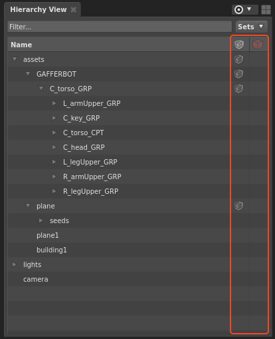Expand L_armUpper_GRP in the hierarchy
The width and height of the screenshot is (275, 339).
coord(54,103)
